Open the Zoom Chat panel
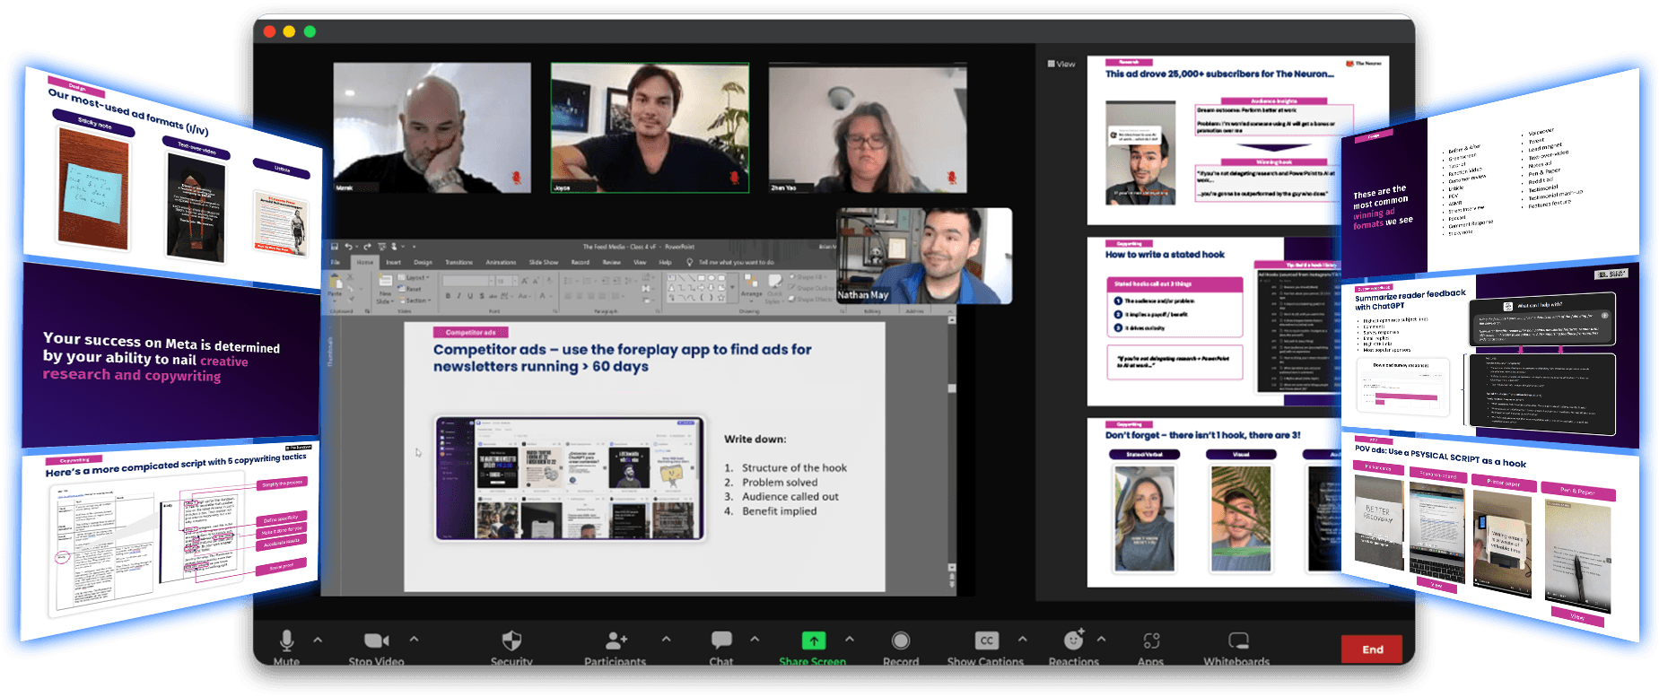 pos(721,640)
